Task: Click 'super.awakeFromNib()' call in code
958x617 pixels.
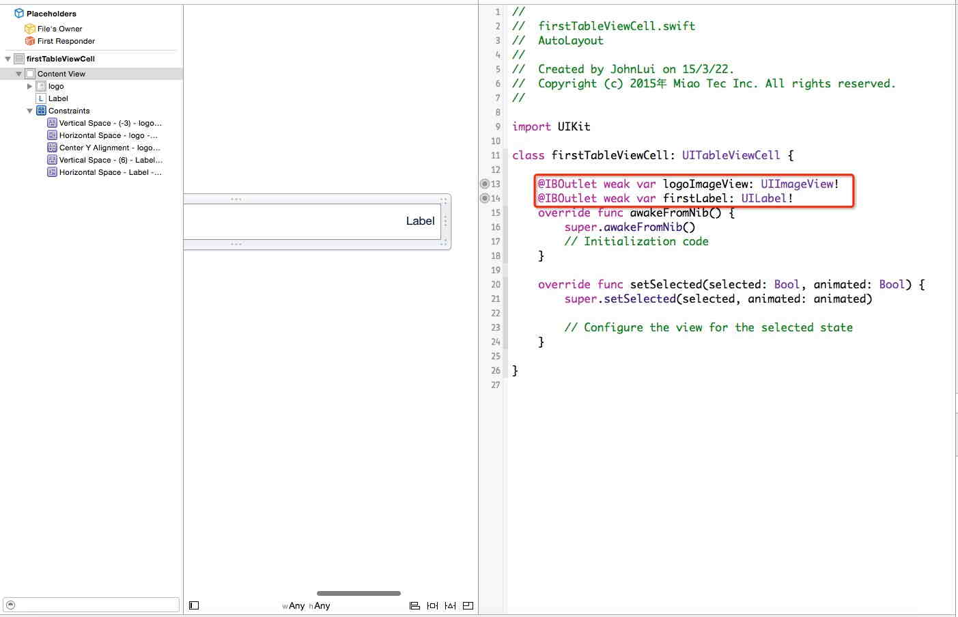Action: 630,227
